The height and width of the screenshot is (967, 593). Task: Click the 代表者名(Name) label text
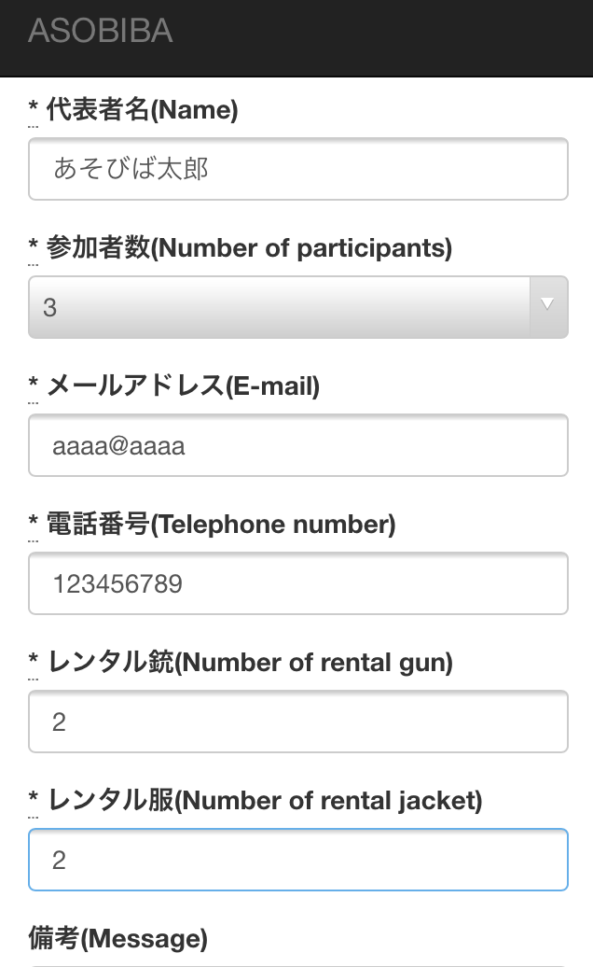tap(142, 110)
